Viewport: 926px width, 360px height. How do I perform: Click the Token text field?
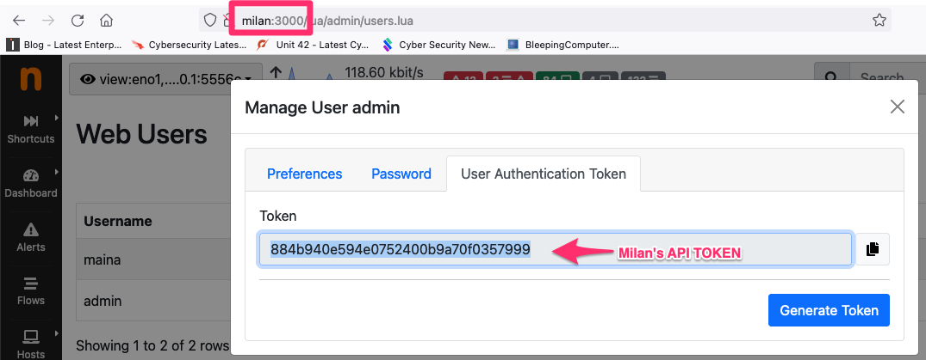pos(556,250)
